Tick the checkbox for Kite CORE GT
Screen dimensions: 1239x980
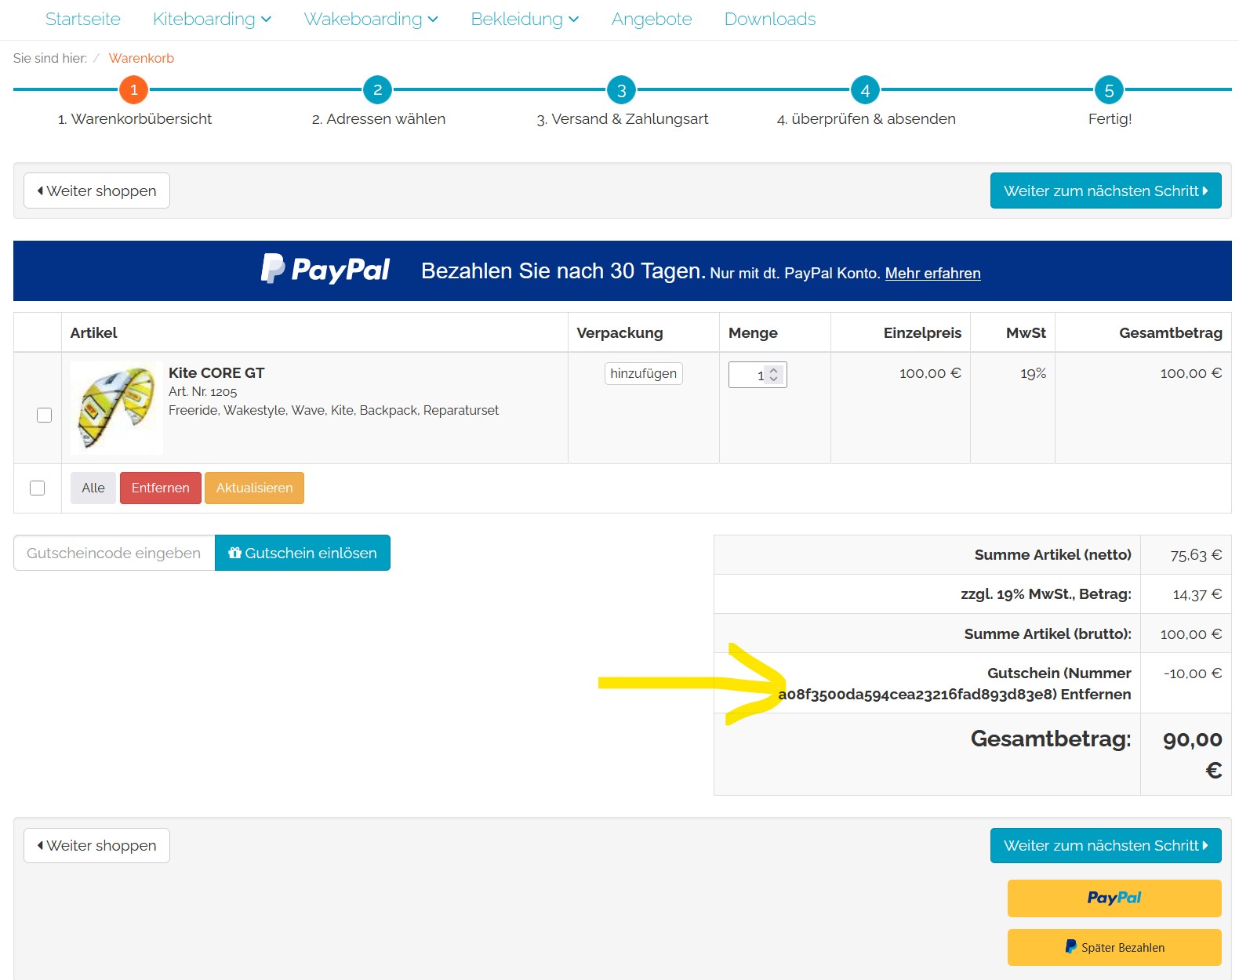coord(45,415)
